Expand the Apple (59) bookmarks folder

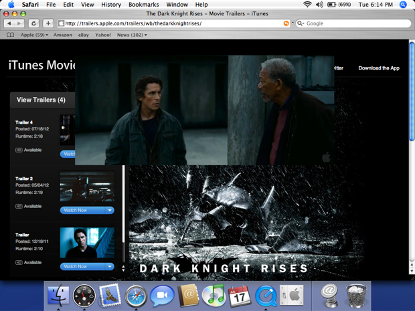34,35
